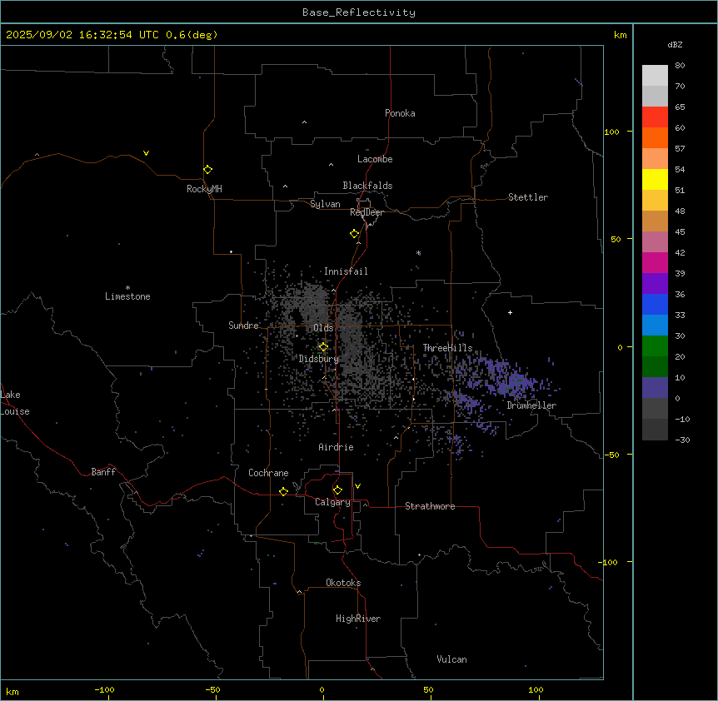Click the km unit label at top right
This screenshot has height=701, width=718.
coord(620,35)
